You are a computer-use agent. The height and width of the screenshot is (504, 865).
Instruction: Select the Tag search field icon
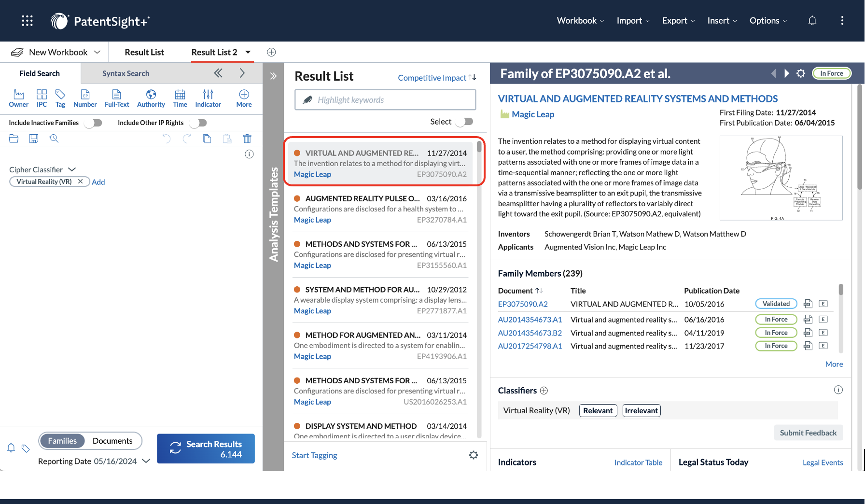60,98
